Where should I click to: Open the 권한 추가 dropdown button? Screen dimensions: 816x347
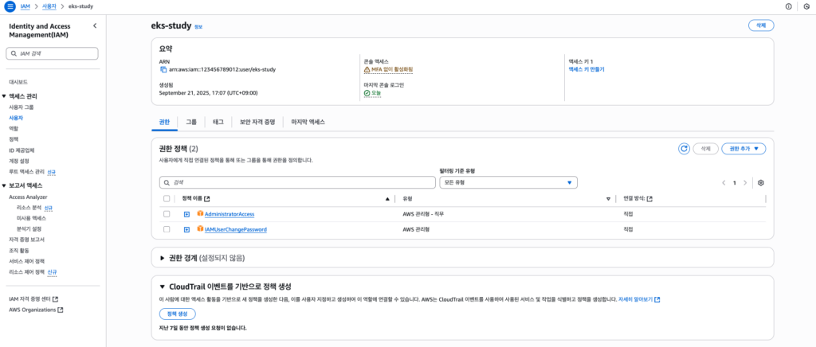click(x=743, y=149)
